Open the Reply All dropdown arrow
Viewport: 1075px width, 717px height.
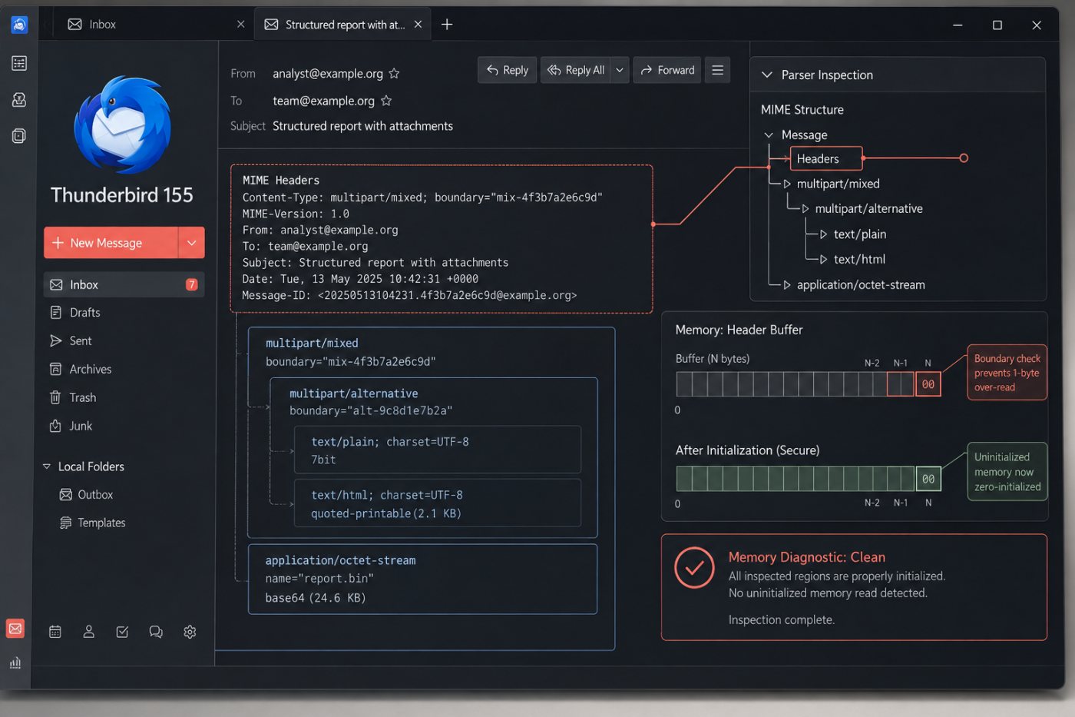[x=620, y=70]
